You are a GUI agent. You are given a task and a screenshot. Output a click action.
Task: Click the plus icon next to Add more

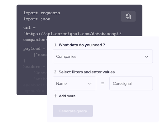[x=55, y=96]
